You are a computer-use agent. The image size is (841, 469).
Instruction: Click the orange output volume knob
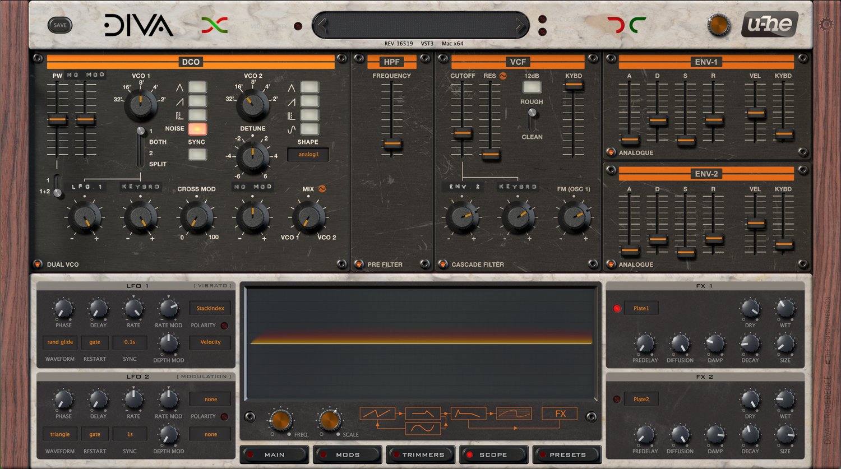click(719, 26)
